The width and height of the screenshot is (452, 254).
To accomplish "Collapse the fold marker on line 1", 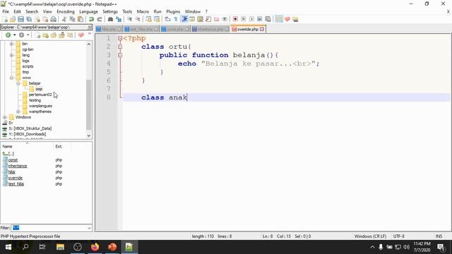I will [x=120, y=38].
